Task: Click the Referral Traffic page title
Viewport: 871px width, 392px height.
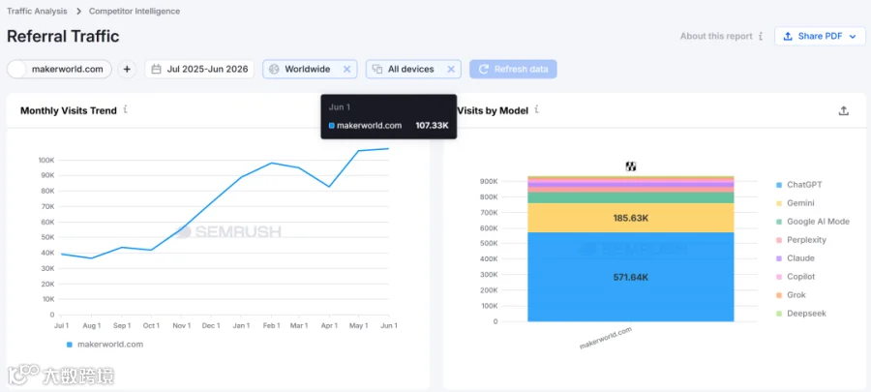Action: [x=63, y=37]
